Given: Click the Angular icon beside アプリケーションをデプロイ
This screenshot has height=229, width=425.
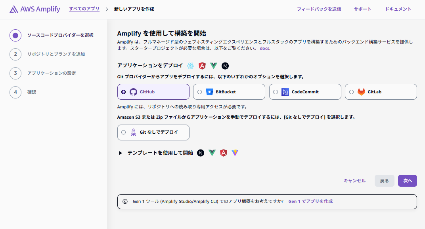Looking at the screenshot, I should [x=202, y=66].
